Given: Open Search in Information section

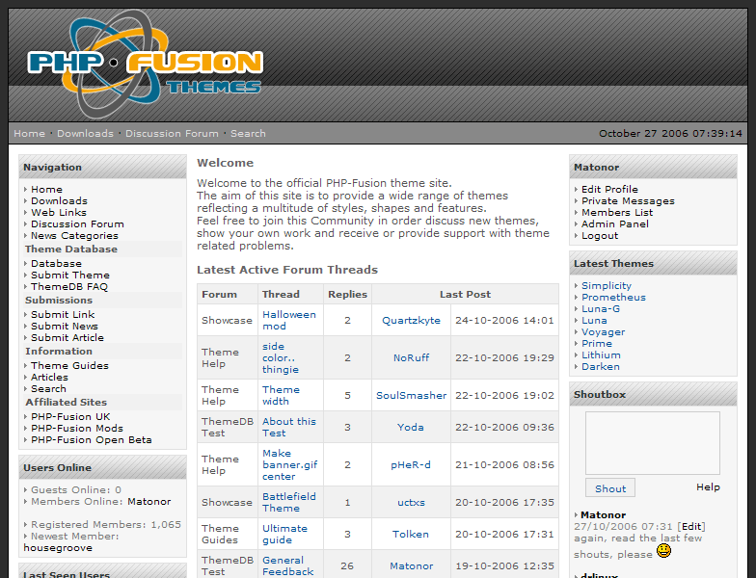Looking at the screenshot, I should (x=48, y=389).
